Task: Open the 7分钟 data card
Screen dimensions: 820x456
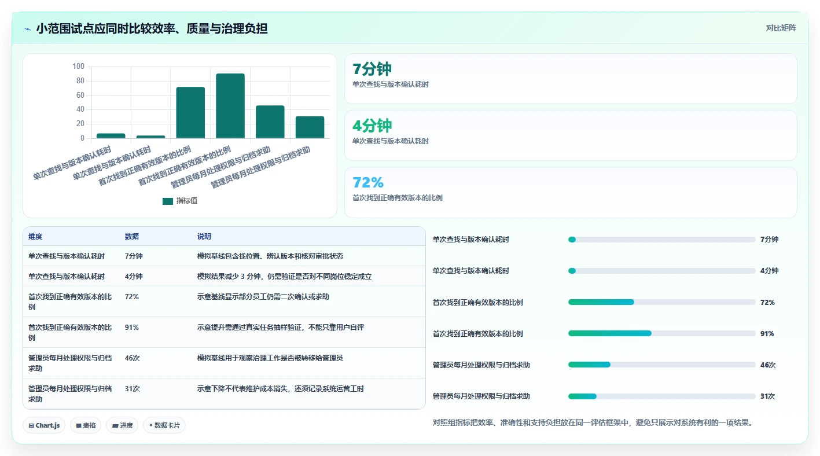Action: (571, 79)
